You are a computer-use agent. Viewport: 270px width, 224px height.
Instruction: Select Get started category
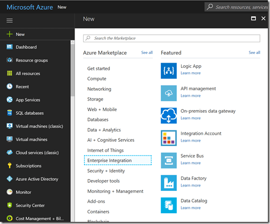click(99, 68)
